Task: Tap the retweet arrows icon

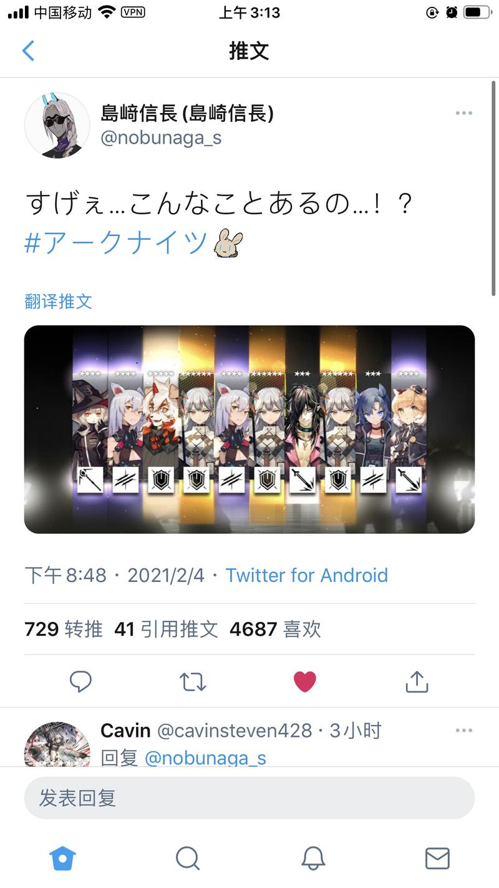Action: (193, 681)
